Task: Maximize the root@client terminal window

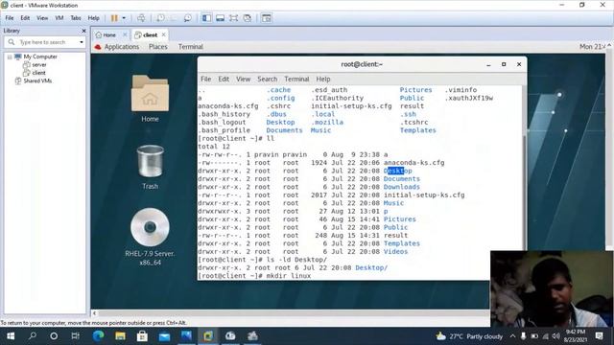Action: click(x=504, y=64)
